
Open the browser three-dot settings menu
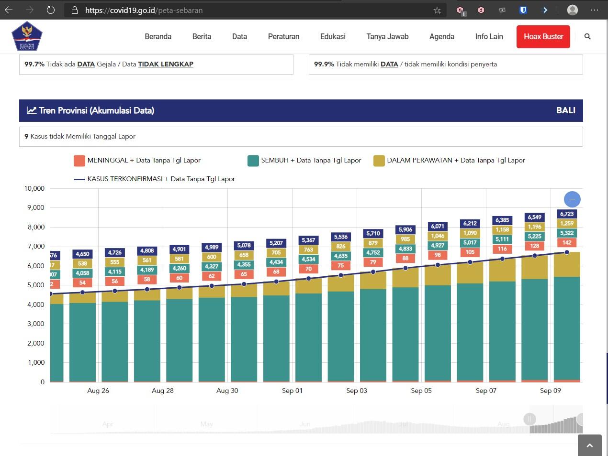[x=595, y=10]
